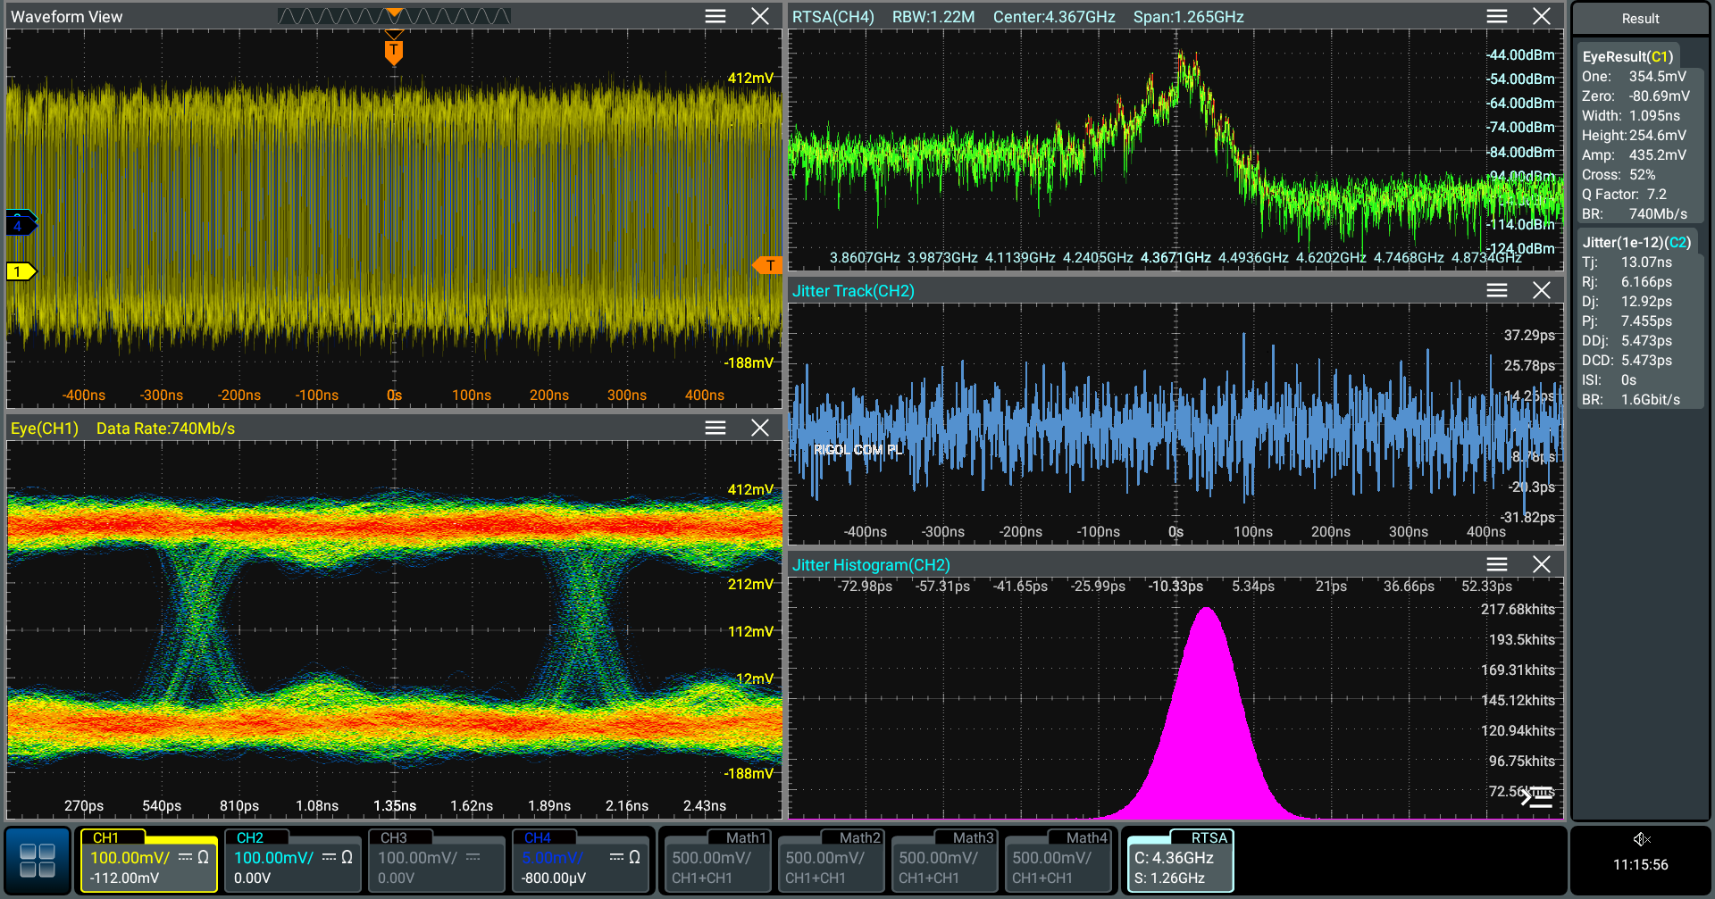Expand the result list arrow icon
Screen dimensions: 1715x899
(1536, 797)
